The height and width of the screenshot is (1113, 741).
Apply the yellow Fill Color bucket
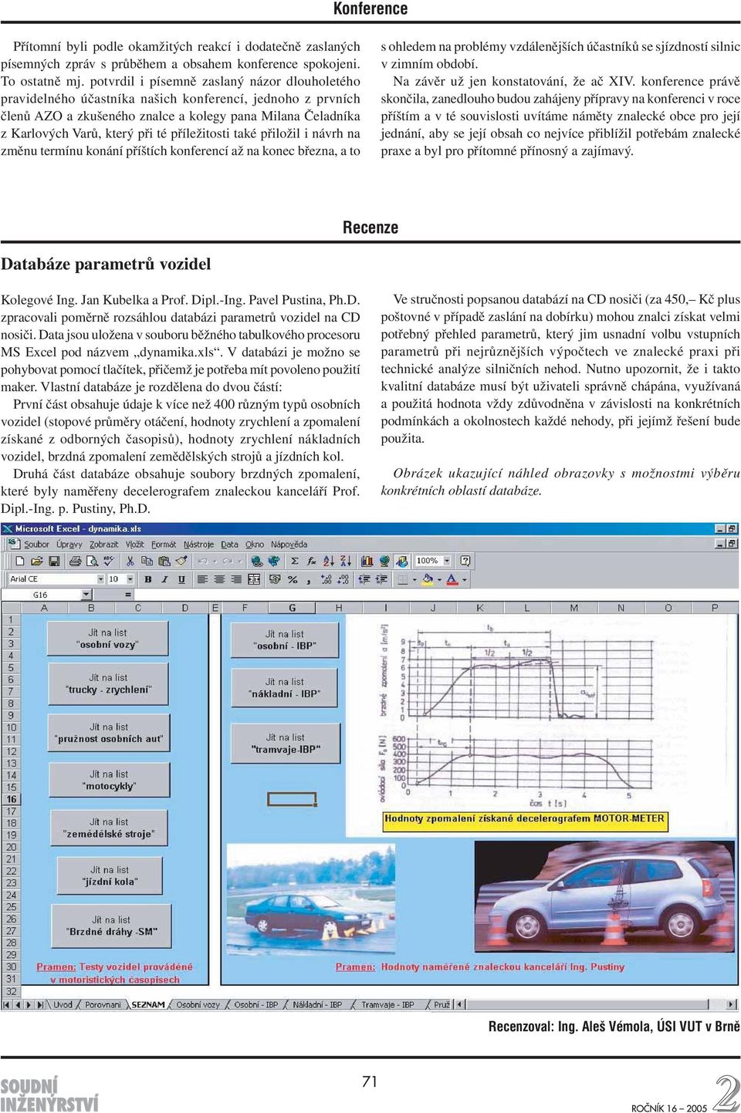pos(427,579)
